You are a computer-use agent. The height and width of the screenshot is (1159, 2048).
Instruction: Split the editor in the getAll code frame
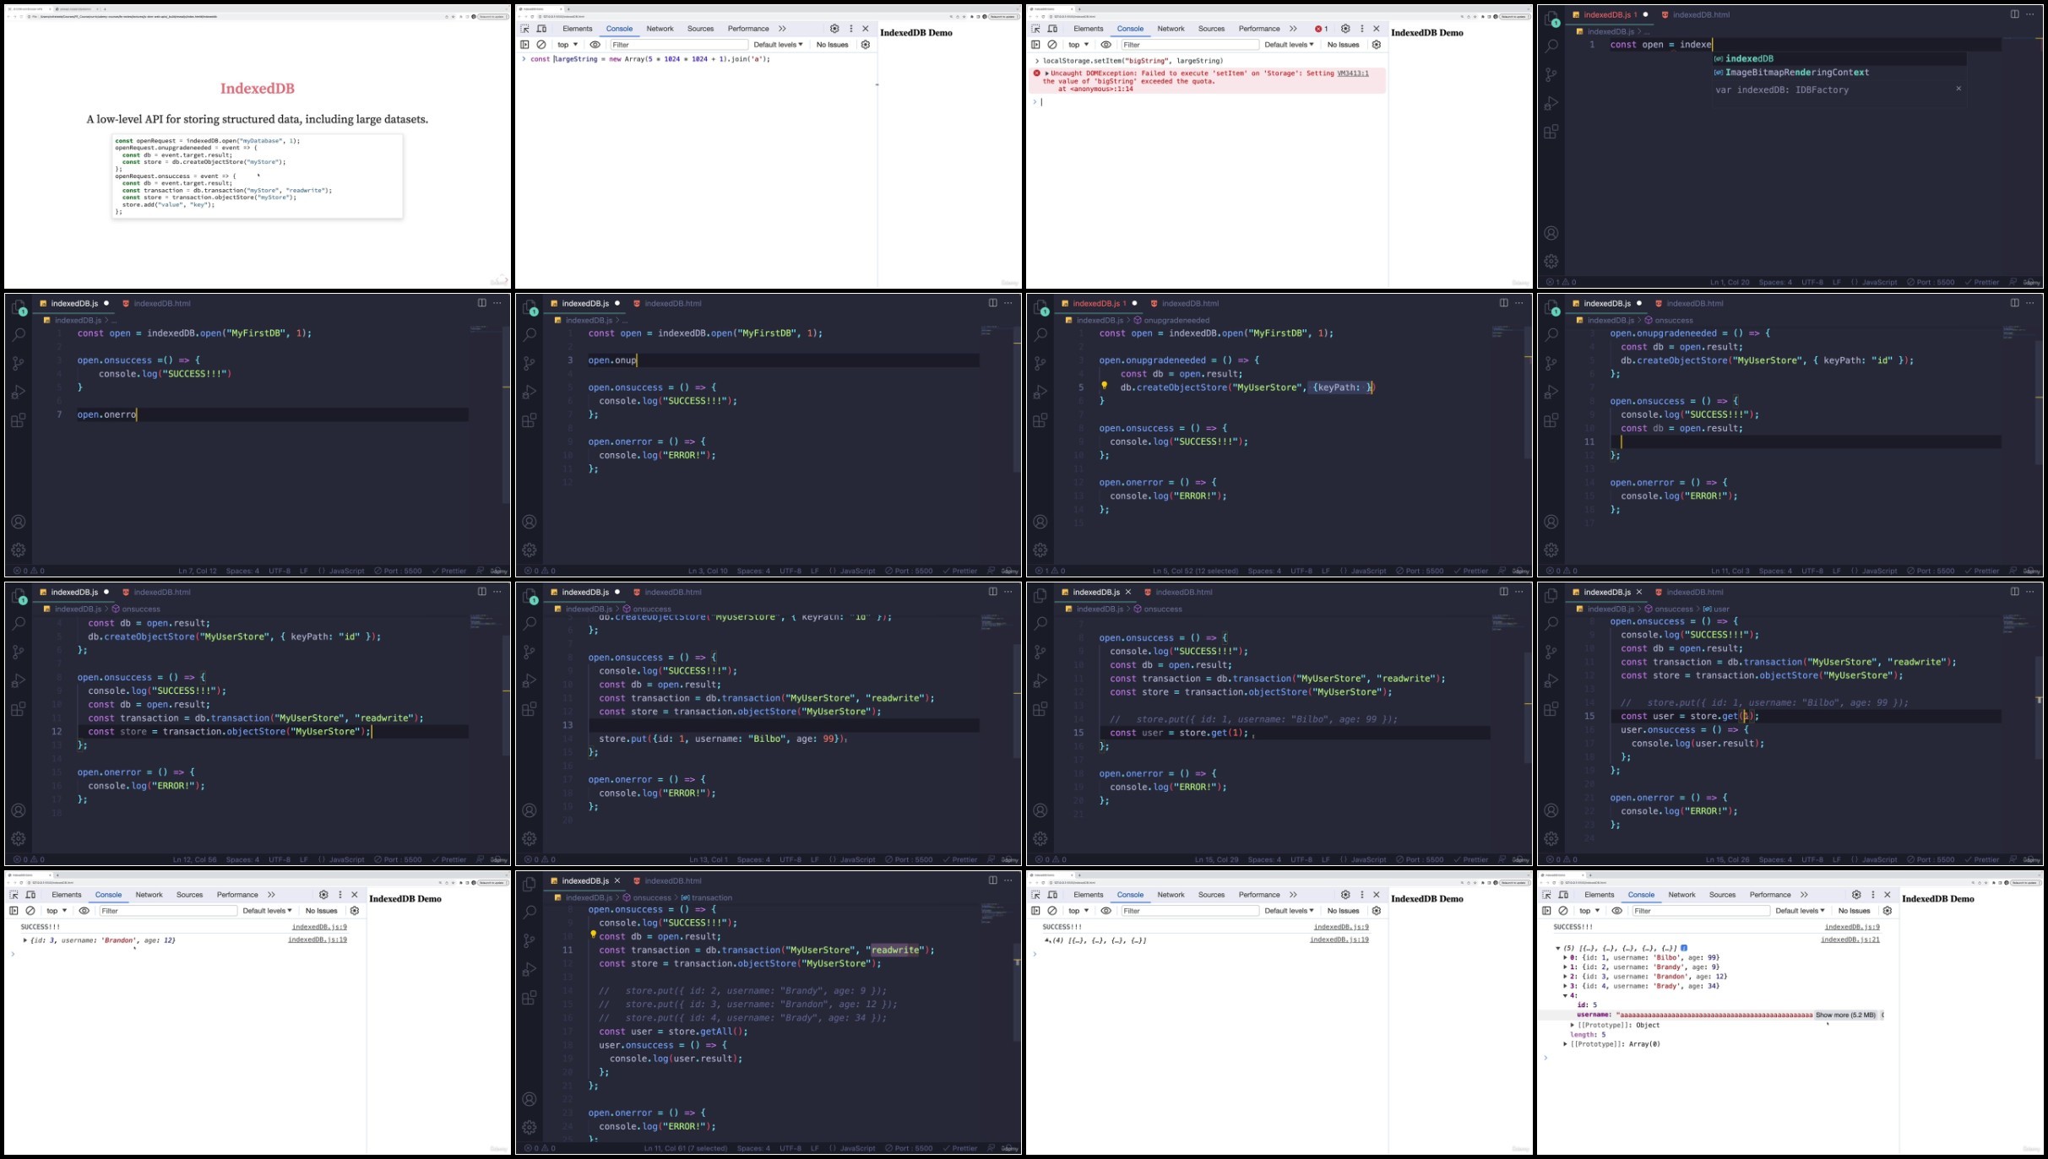(x=993, y=880)
